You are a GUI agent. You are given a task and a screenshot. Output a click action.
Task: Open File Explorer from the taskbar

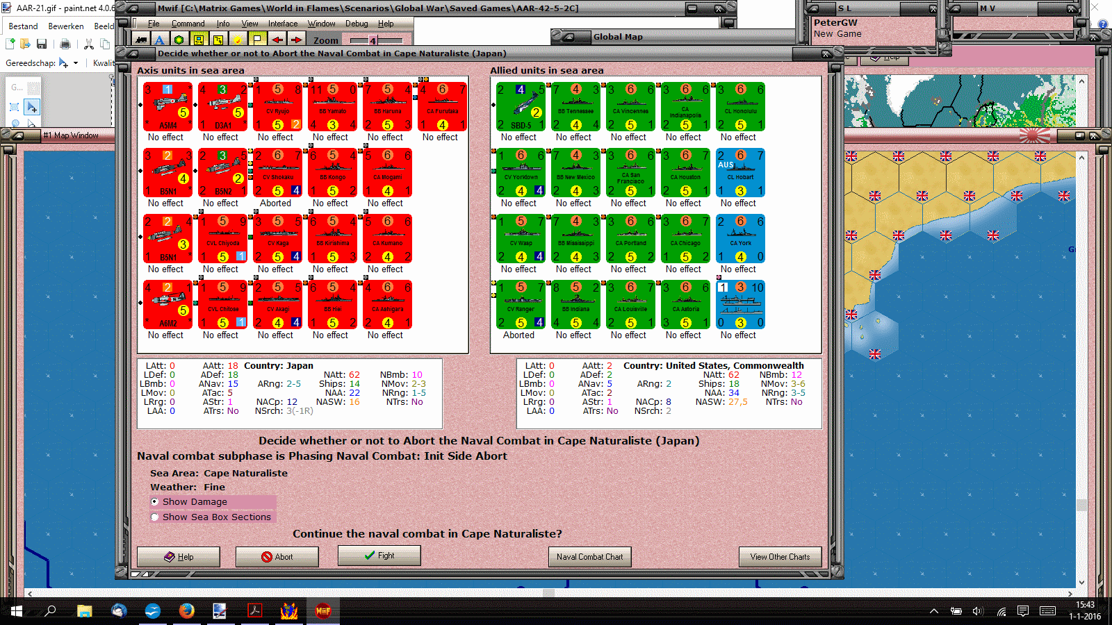85,611
